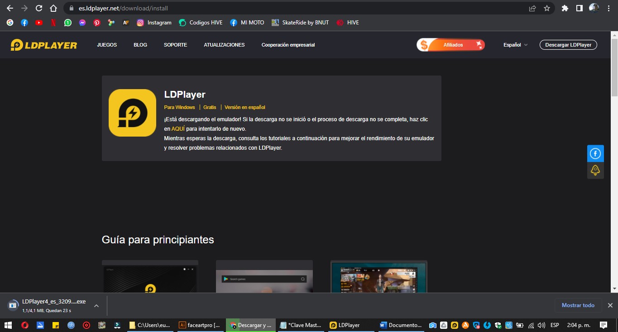Go back to previous page
Screen dimensions: 618x332
[10, 8]
